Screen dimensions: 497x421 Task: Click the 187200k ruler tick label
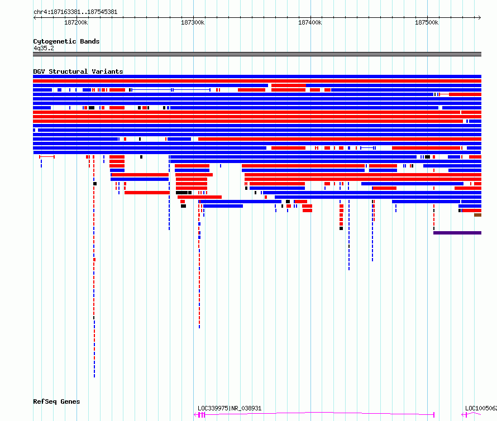click(x=76, y=22)
